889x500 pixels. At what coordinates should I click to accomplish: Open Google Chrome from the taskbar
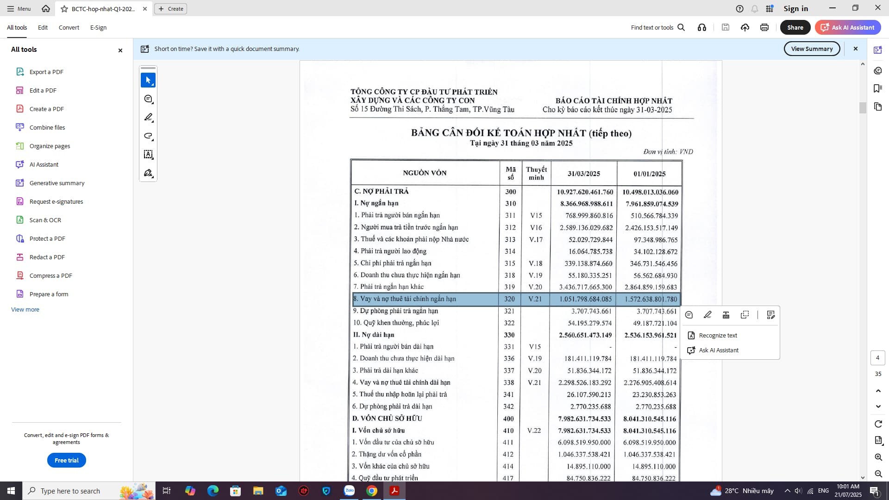click(372, 491)
